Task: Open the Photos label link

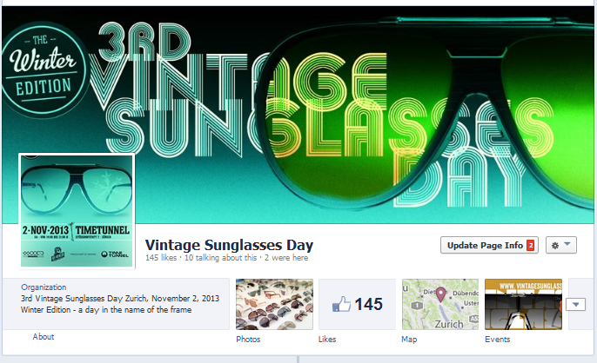Action: click(248, 339)
